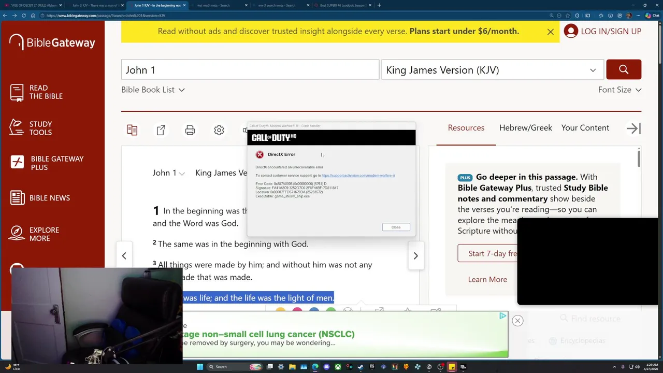Open Explore More in the sidebar
Viewport: 663px width, 373px height.
point(35,234)
